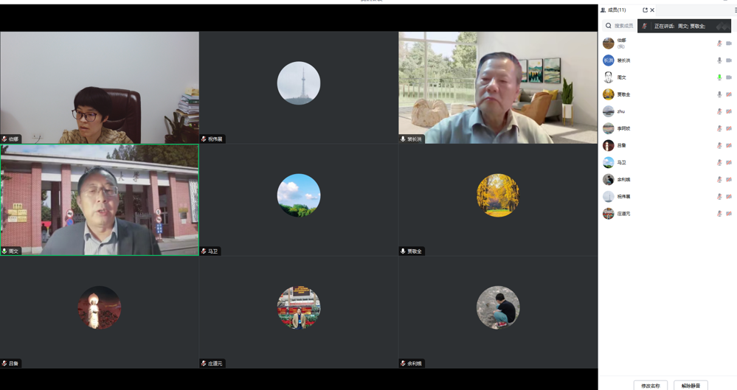Screen dimensions: 737x390
Task: Pop out the members panel
Action: 645,10
